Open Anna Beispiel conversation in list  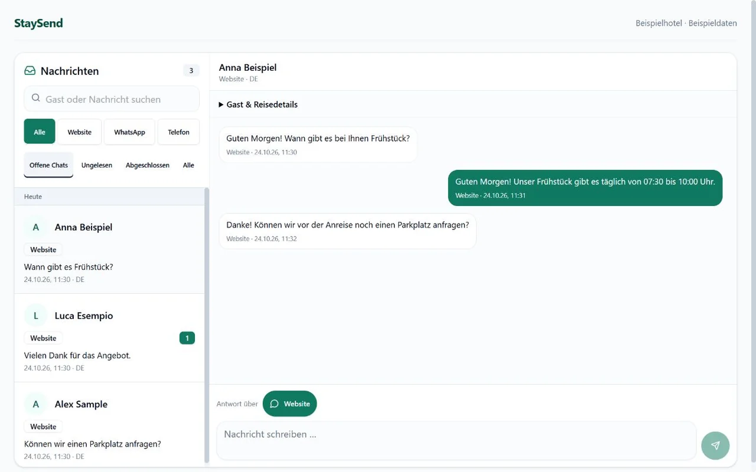coord(109,250)
